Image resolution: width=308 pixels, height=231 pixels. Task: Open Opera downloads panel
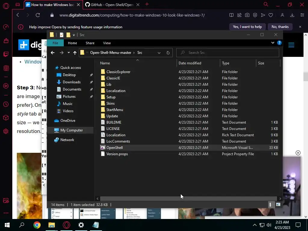tap(292, 15)
